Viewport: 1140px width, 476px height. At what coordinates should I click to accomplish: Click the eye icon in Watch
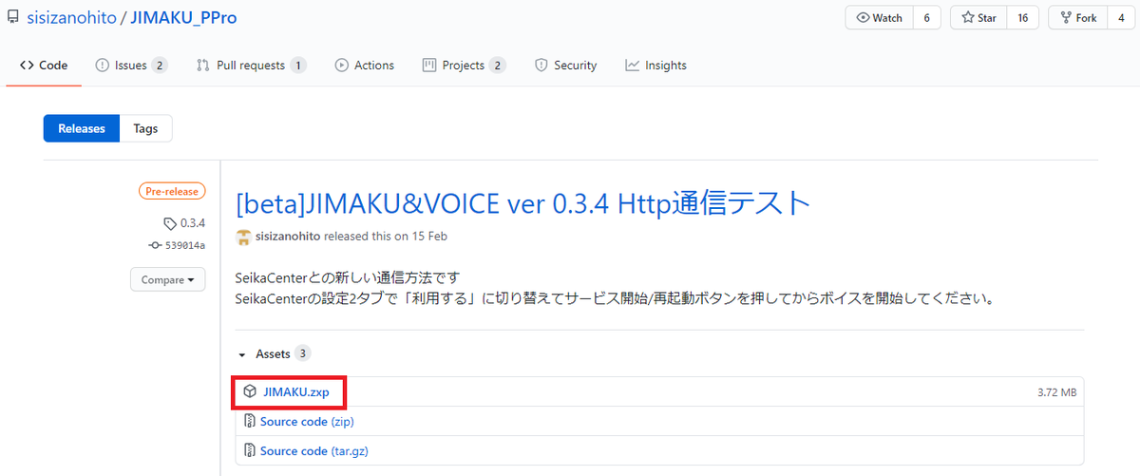pyautogui.click(x=864, y=18)
